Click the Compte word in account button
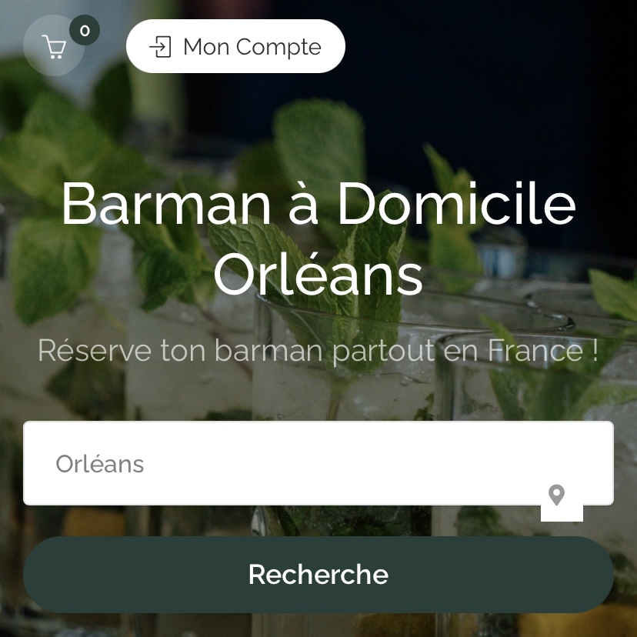The width and height of the screenshot is (637, 637). [x=278, y=48]
